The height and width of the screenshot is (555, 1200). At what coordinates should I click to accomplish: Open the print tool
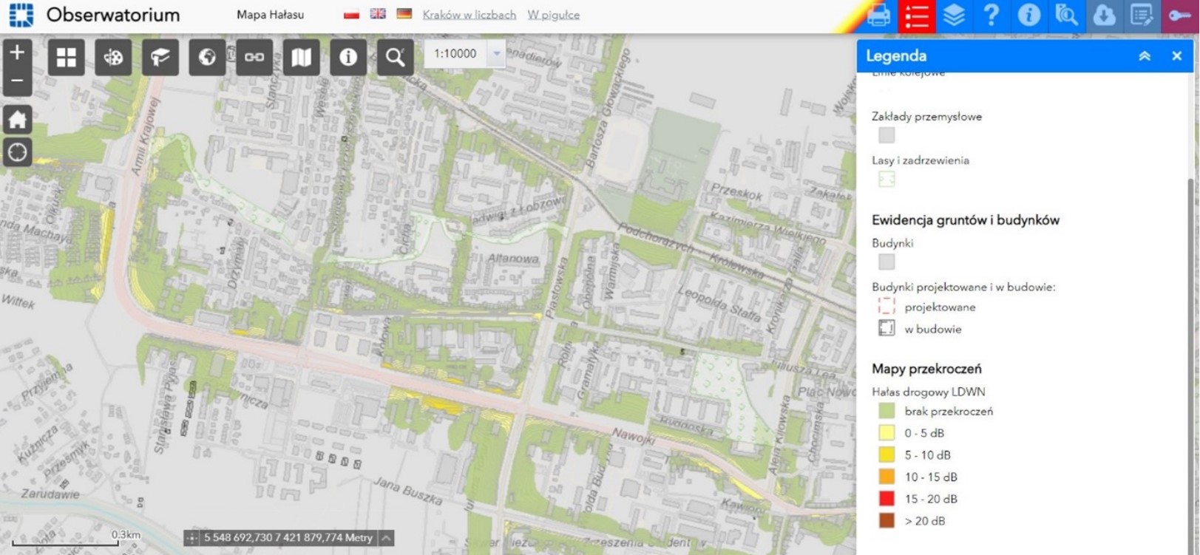(878, 16)
